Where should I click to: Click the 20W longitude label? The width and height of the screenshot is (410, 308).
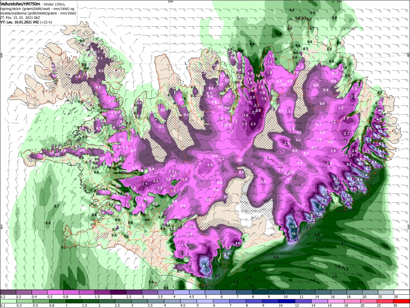[x=170, y=2]
